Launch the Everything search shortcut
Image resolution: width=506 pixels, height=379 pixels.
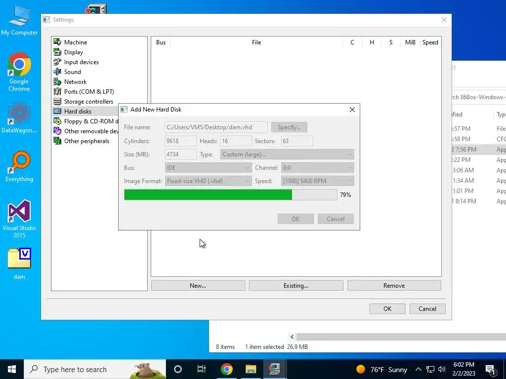[x=19, y=167]
